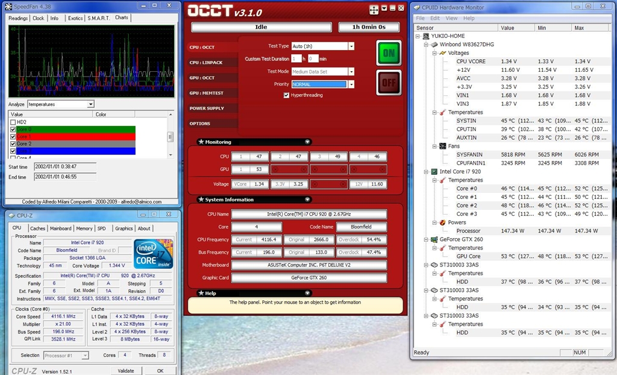This screenshot has width=617, height=375.
Task: Uncheck the Hyperthreading checkbox
Action: click(286, 95)
